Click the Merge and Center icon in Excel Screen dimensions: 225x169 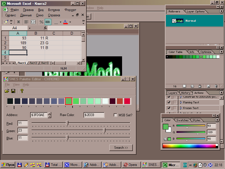click(x=33, y=22)
